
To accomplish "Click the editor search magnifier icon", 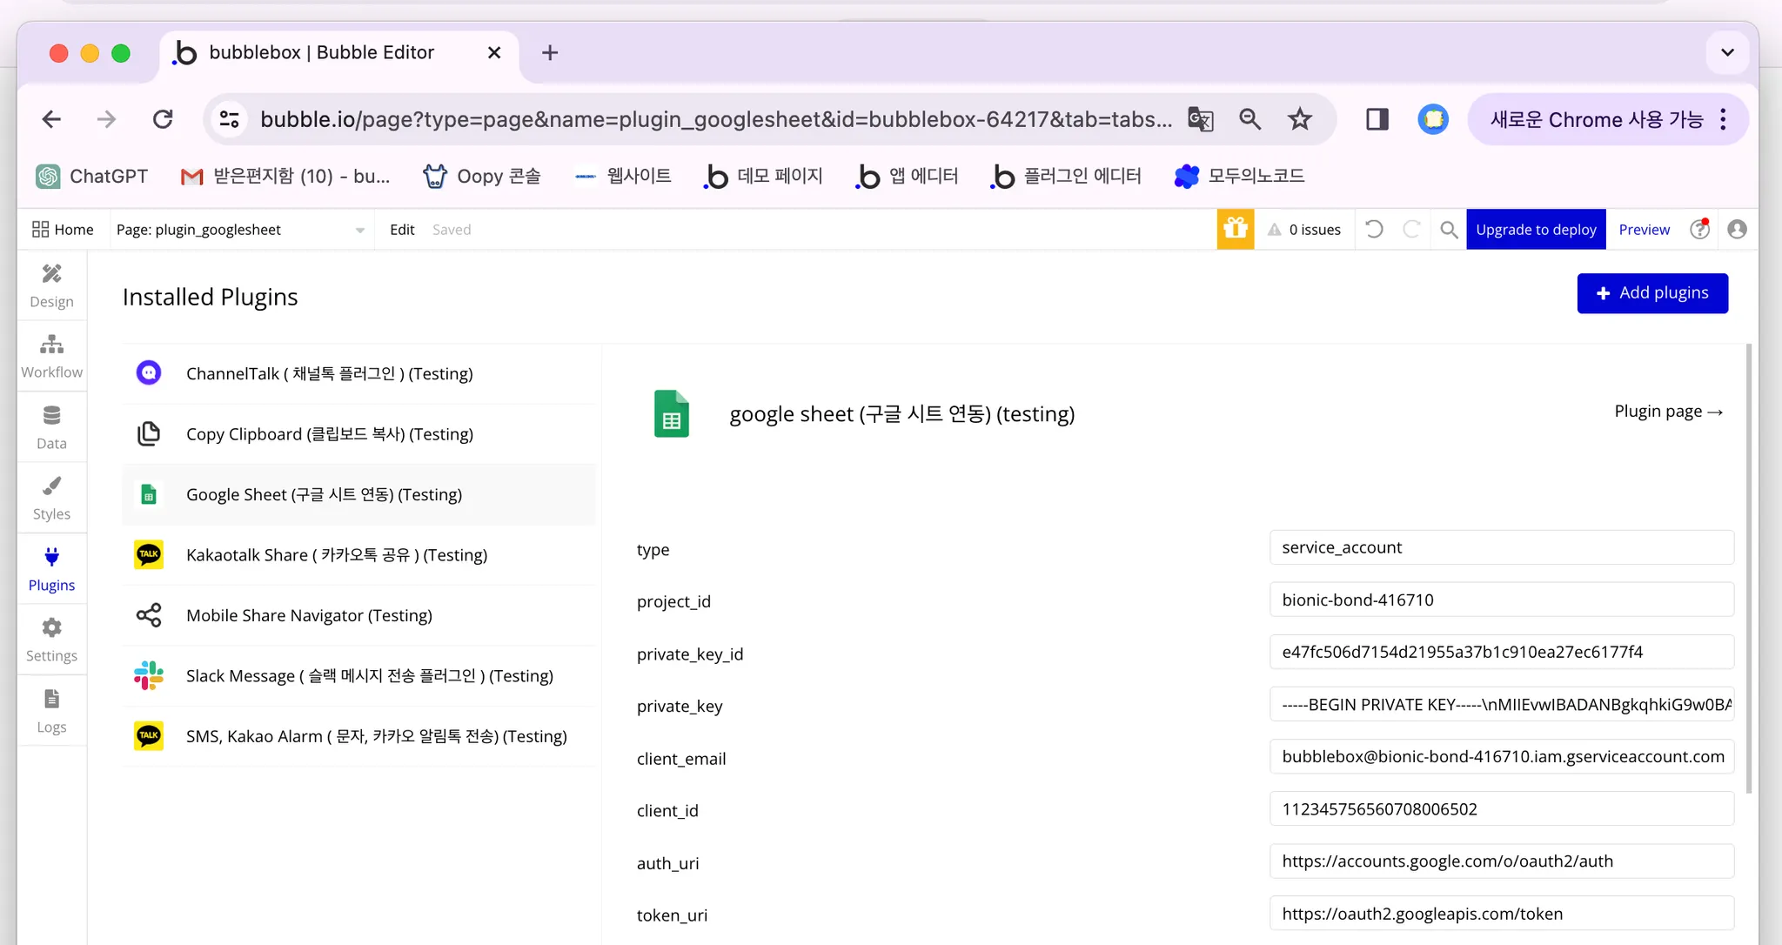I will tap(1449, 229).
